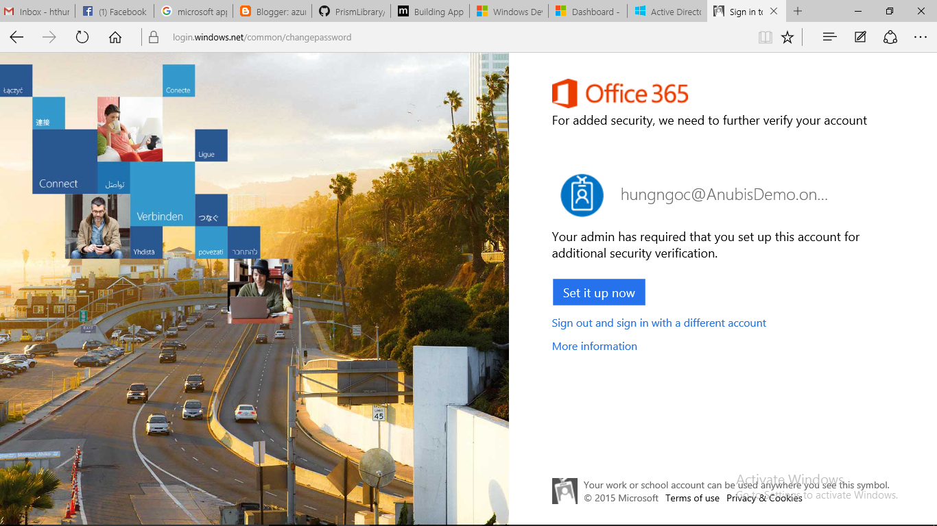Click the hungngoc@AnubisDemo account email
This screenshot has width=937, height=526.
(x=724, y=195)
